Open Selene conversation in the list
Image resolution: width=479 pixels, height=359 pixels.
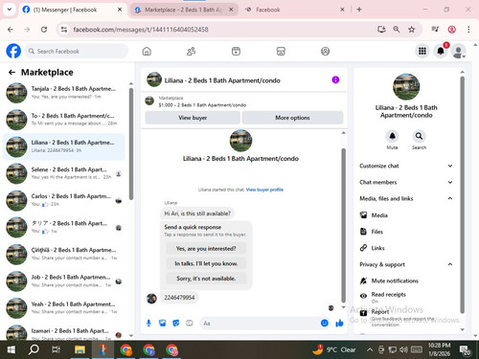64,173
